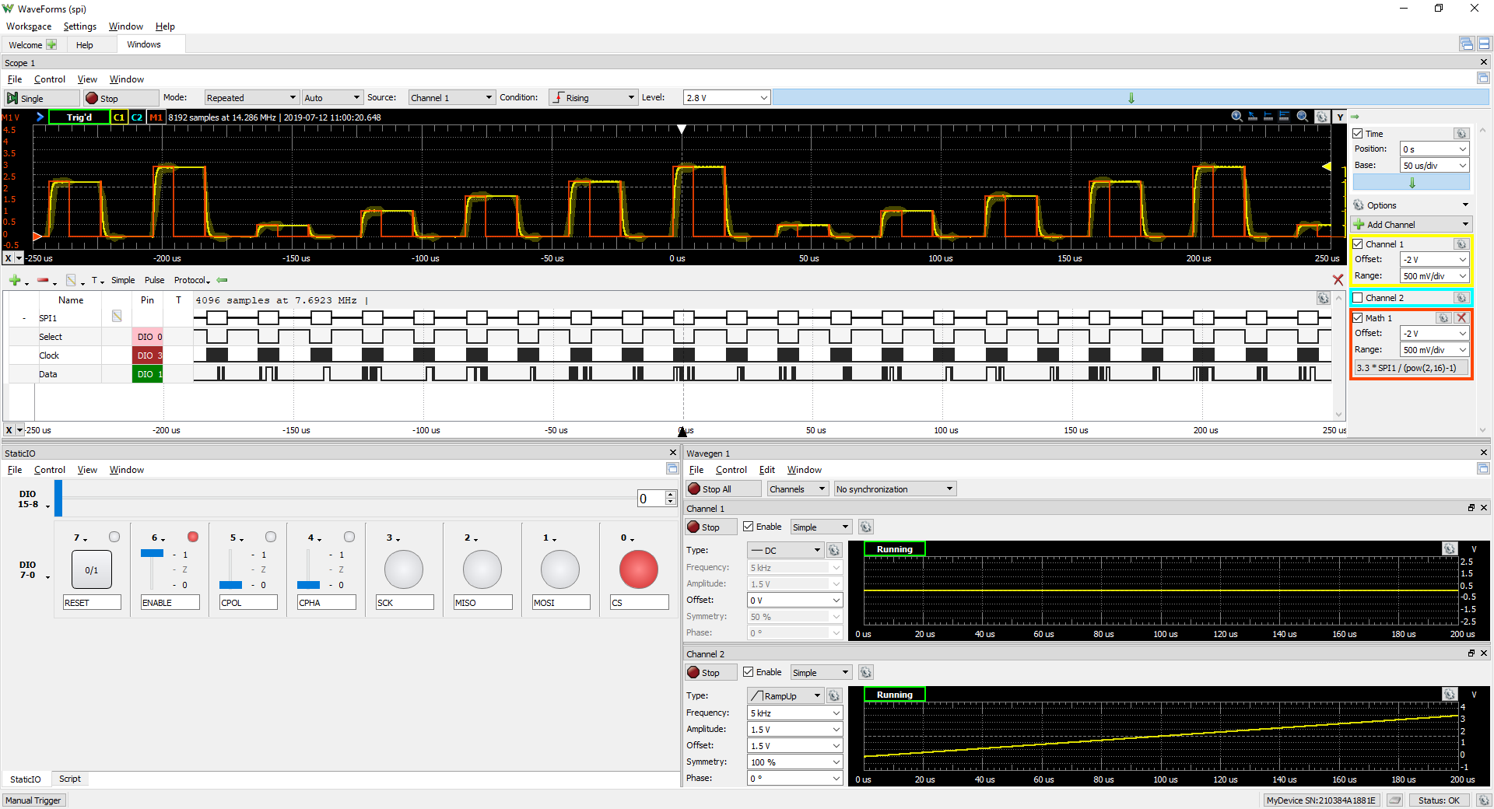The width and height of the screenshot is (1494, 809).
Task: Click the green plus add-signal icon in the logic analyzer toolbar
Action: click(x=15, y=280)
